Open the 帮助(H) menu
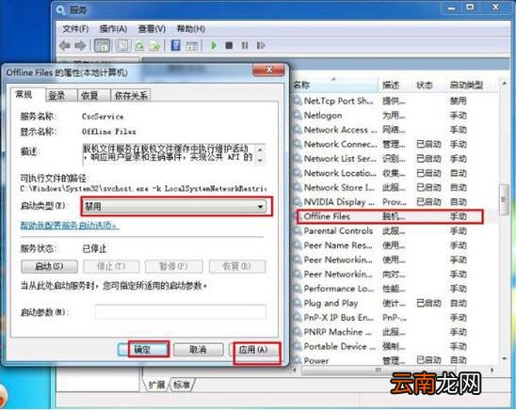The image size is (516, 410). (x=191, y=29)
